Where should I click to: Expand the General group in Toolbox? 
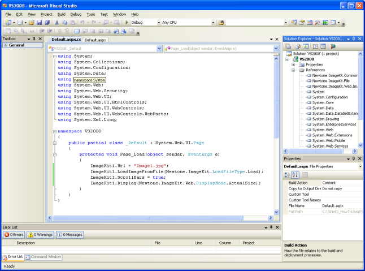tap(6, 45)
